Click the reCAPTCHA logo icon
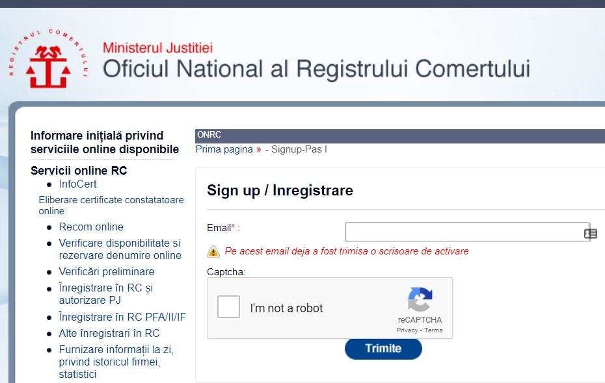 click(x=420, y=299)
